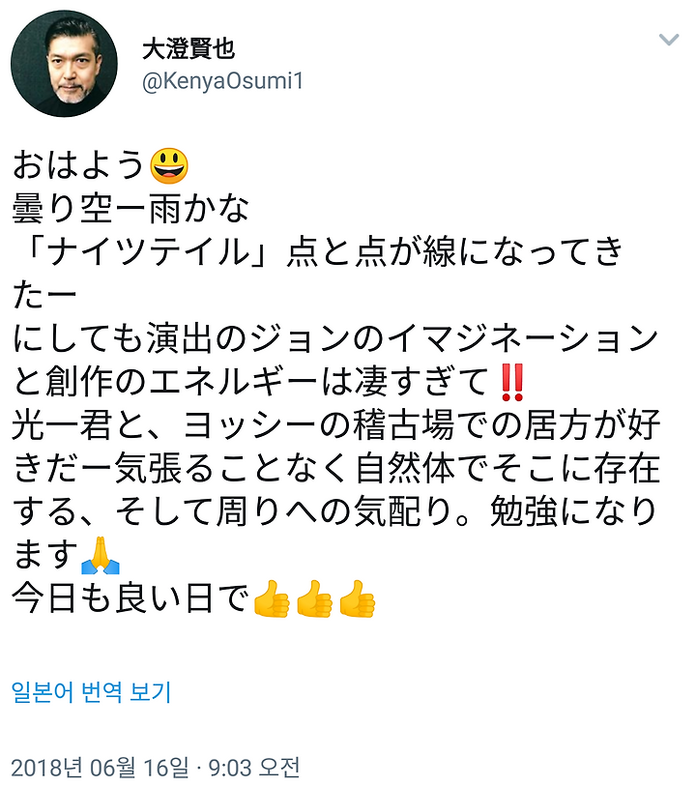Click the line starting with 光一君と
This screenshot has height=786, width=696.
[x=335, y=425]
